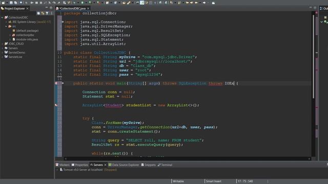Viewport: 328px width, 184px height.
Task: Click the Open Type toolbar icon
Action: tap(124, 3)
